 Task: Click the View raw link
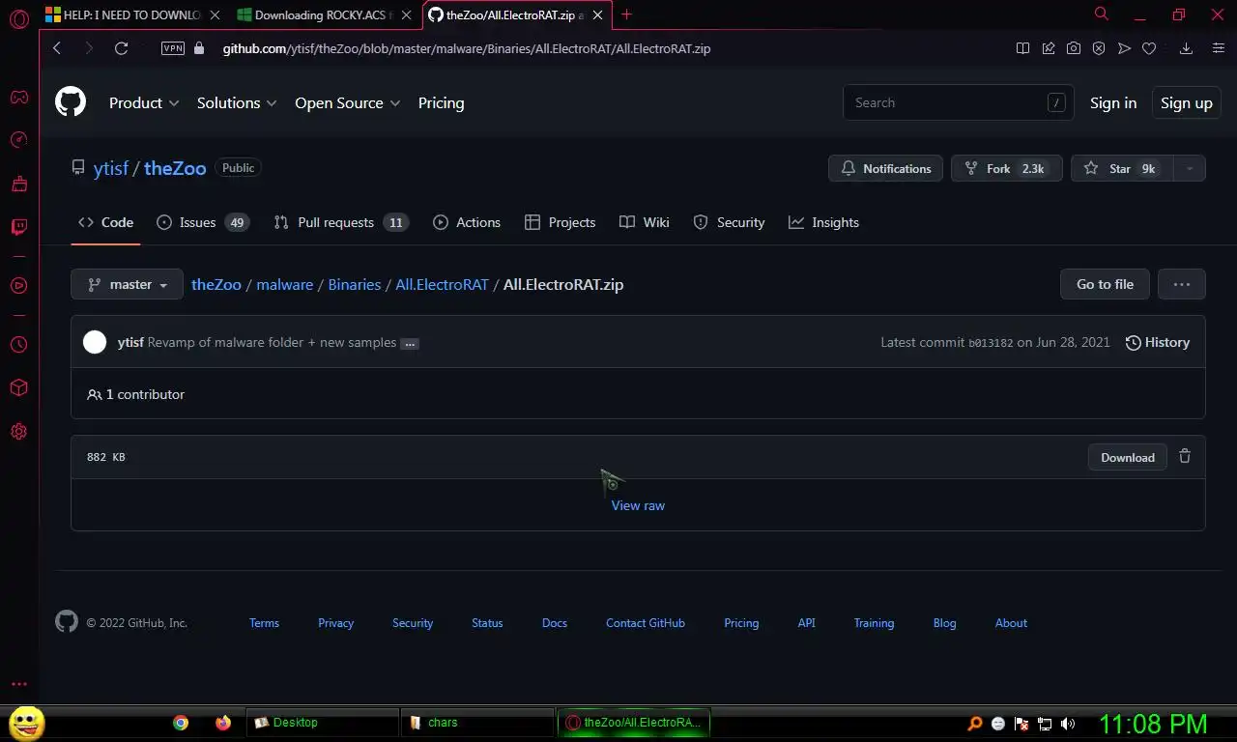(638, 505)
